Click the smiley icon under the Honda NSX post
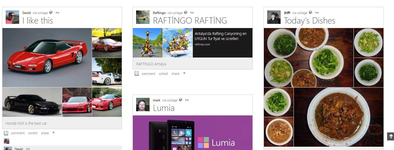The width and height of the screenshot is (394, 150). tap(6, 133)
